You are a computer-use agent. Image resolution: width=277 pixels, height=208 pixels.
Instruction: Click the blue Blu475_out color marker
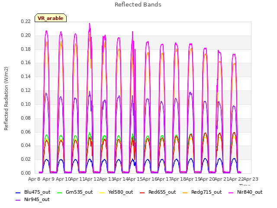(x=18, y=192)
